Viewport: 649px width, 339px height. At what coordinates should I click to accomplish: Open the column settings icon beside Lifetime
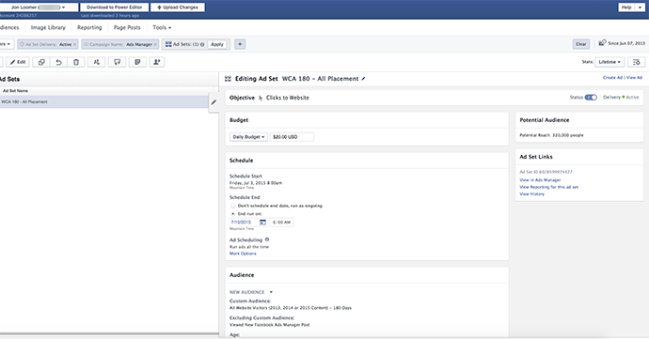pyautogui.click(x=637, y=62)
